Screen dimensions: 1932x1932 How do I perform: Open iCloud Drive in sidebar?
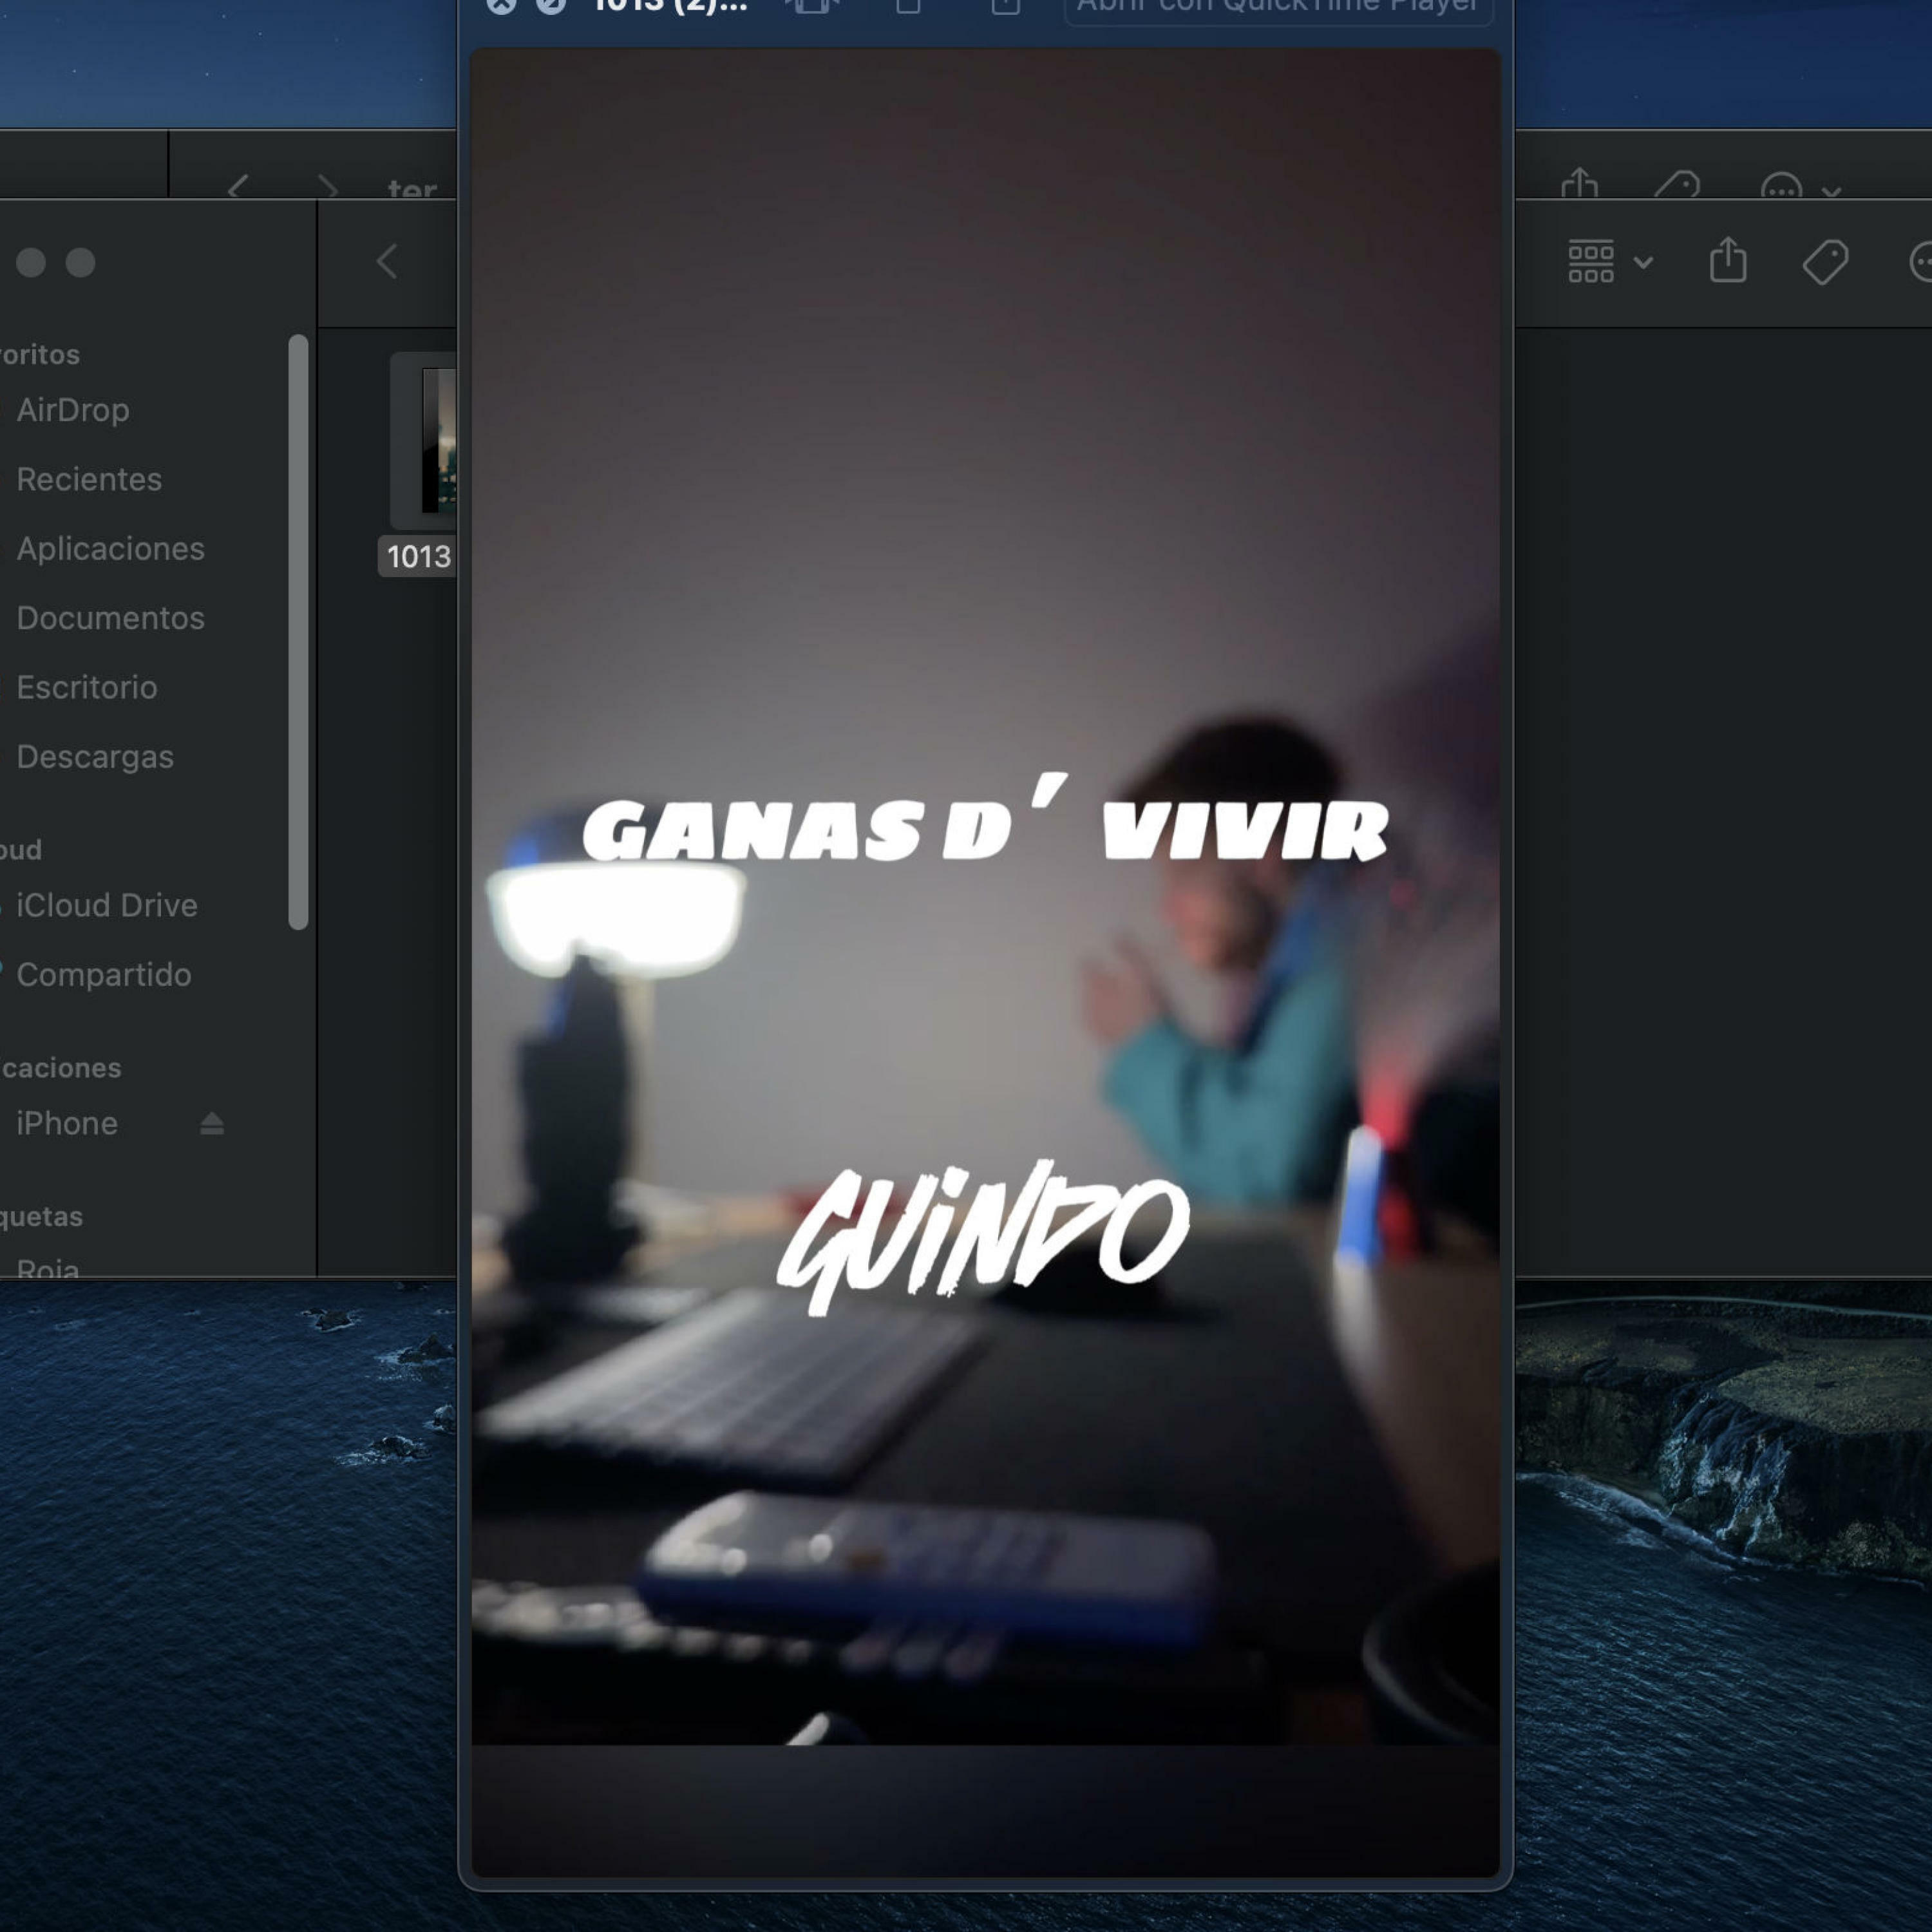pos(106,905)
